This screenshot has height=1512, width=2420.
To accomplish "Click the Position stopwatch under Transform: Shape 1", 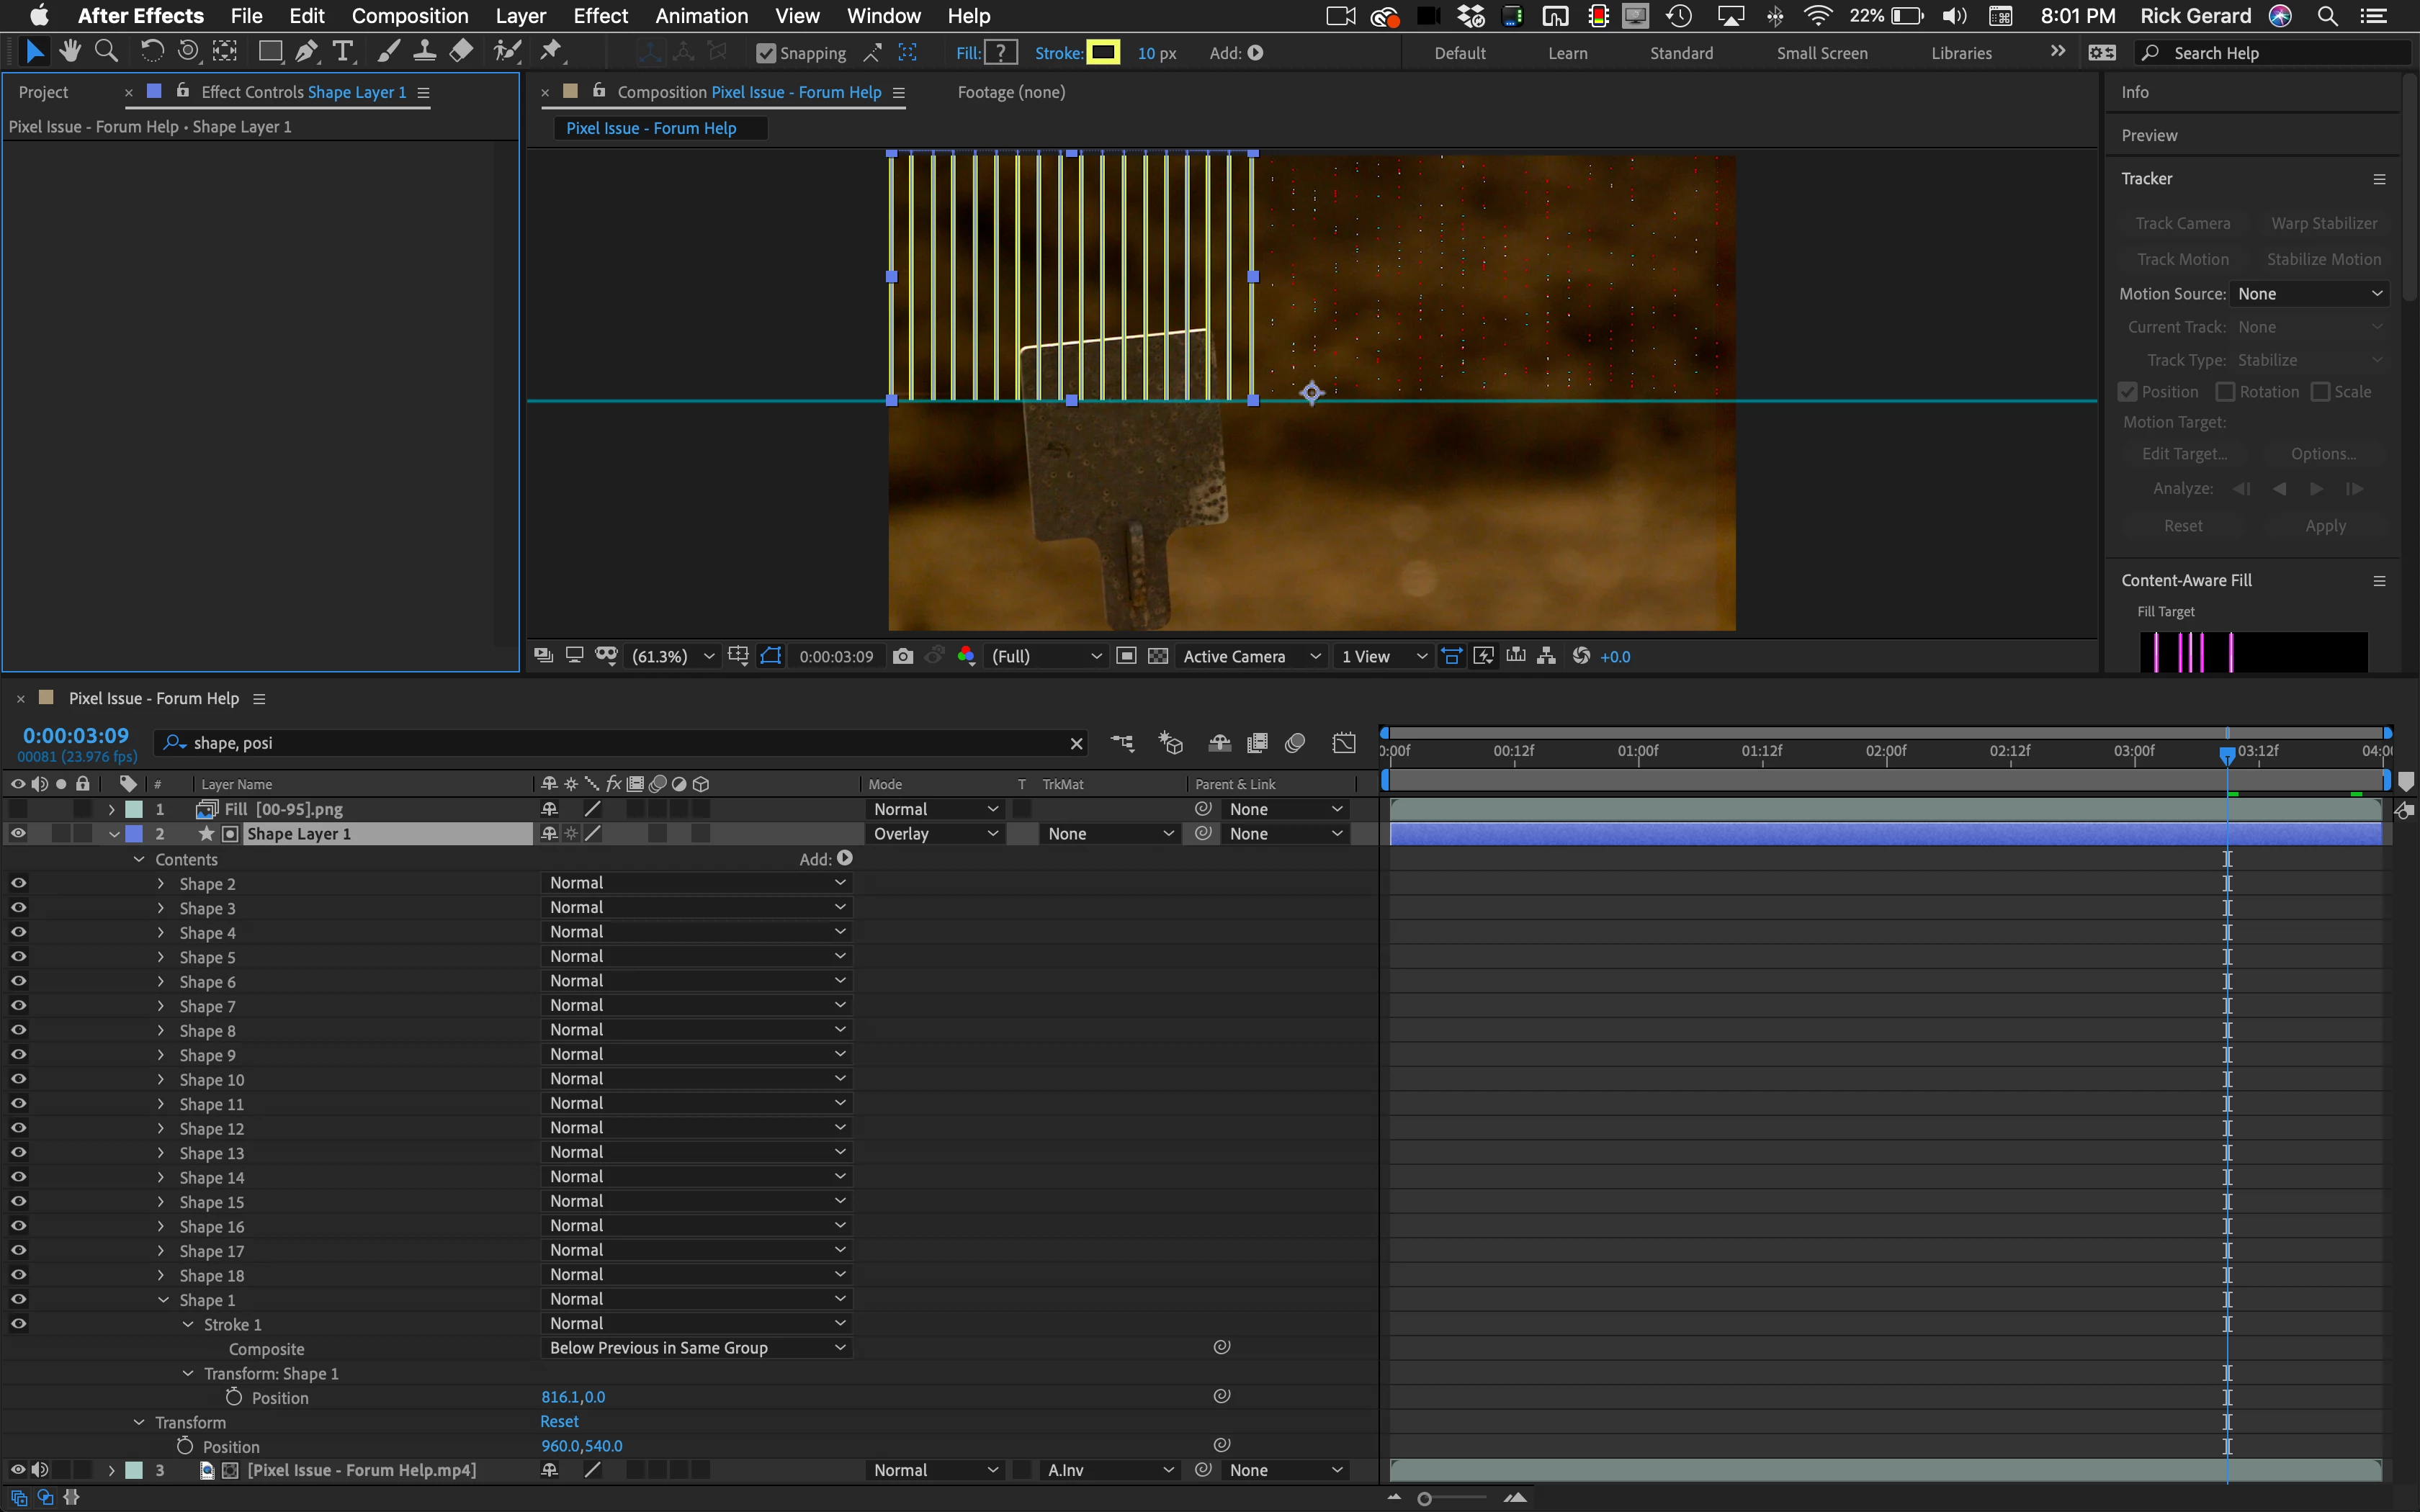I will [234, 1397].
